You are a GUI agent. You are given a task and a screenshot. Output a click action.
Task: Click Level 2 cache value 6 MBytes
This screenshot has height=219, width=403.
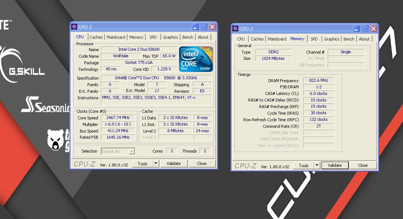[x=175, y=131]
